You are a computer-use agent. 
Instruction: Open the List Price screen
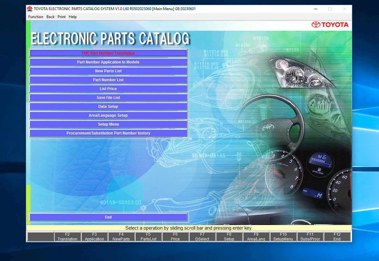click(108, 88)
